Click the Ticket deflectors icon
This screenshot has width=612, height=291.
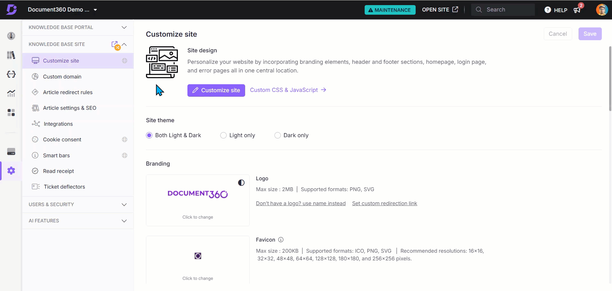pos(36,187)
